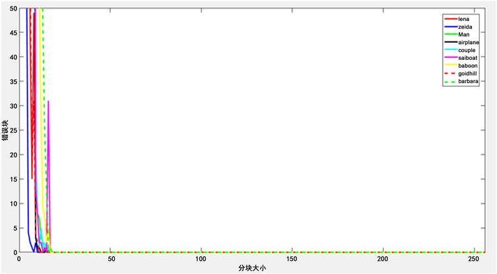Select the goidhill legend entry text
Screen dimensions: 497x274
(x=467, y=73)
